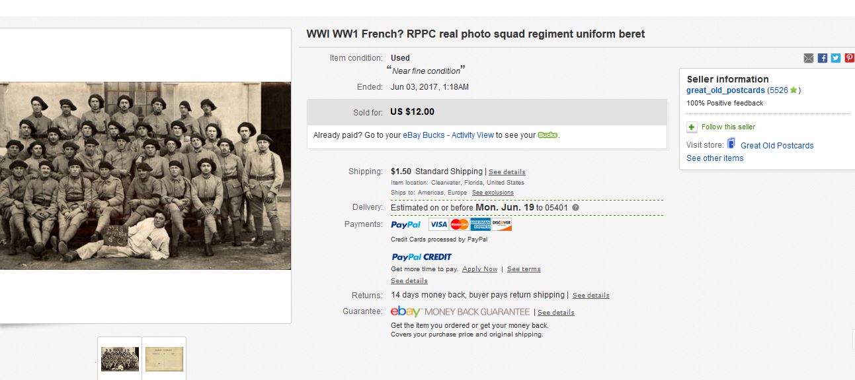Click See exclusions for shipping

pos(493,193)
